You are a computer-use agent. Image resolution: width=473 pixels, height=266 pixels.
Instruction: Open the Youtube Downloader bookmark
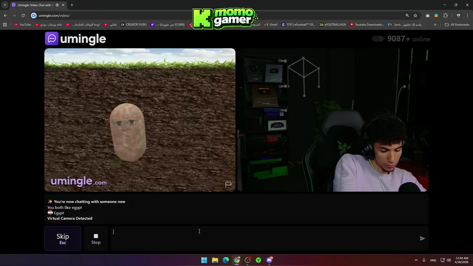point(367,25)
